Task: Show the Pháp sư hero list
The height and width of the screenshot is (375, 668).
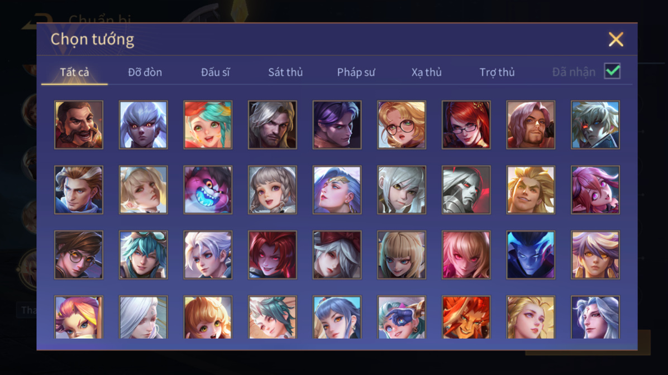Action: [356, 73]
